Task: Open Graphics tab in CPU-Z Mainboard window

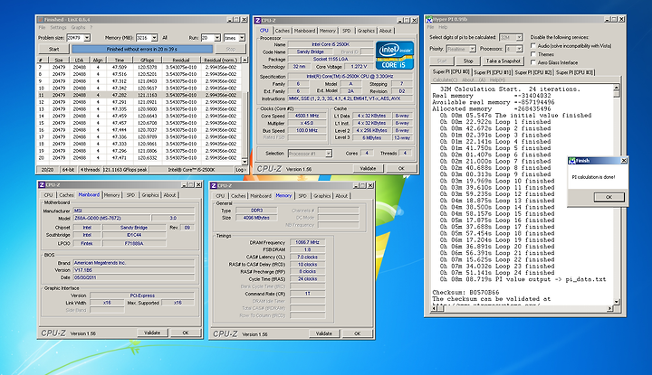Action: (x=149, y=195)
